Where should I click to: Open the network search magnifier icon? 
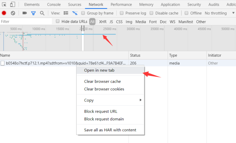[42, 13]
